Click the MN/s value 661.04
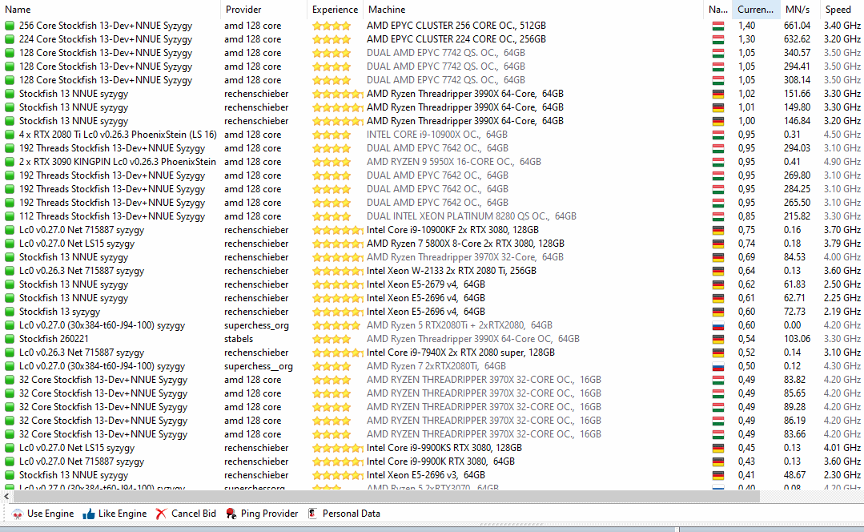The image size is (864, 532). pos(798,26)
